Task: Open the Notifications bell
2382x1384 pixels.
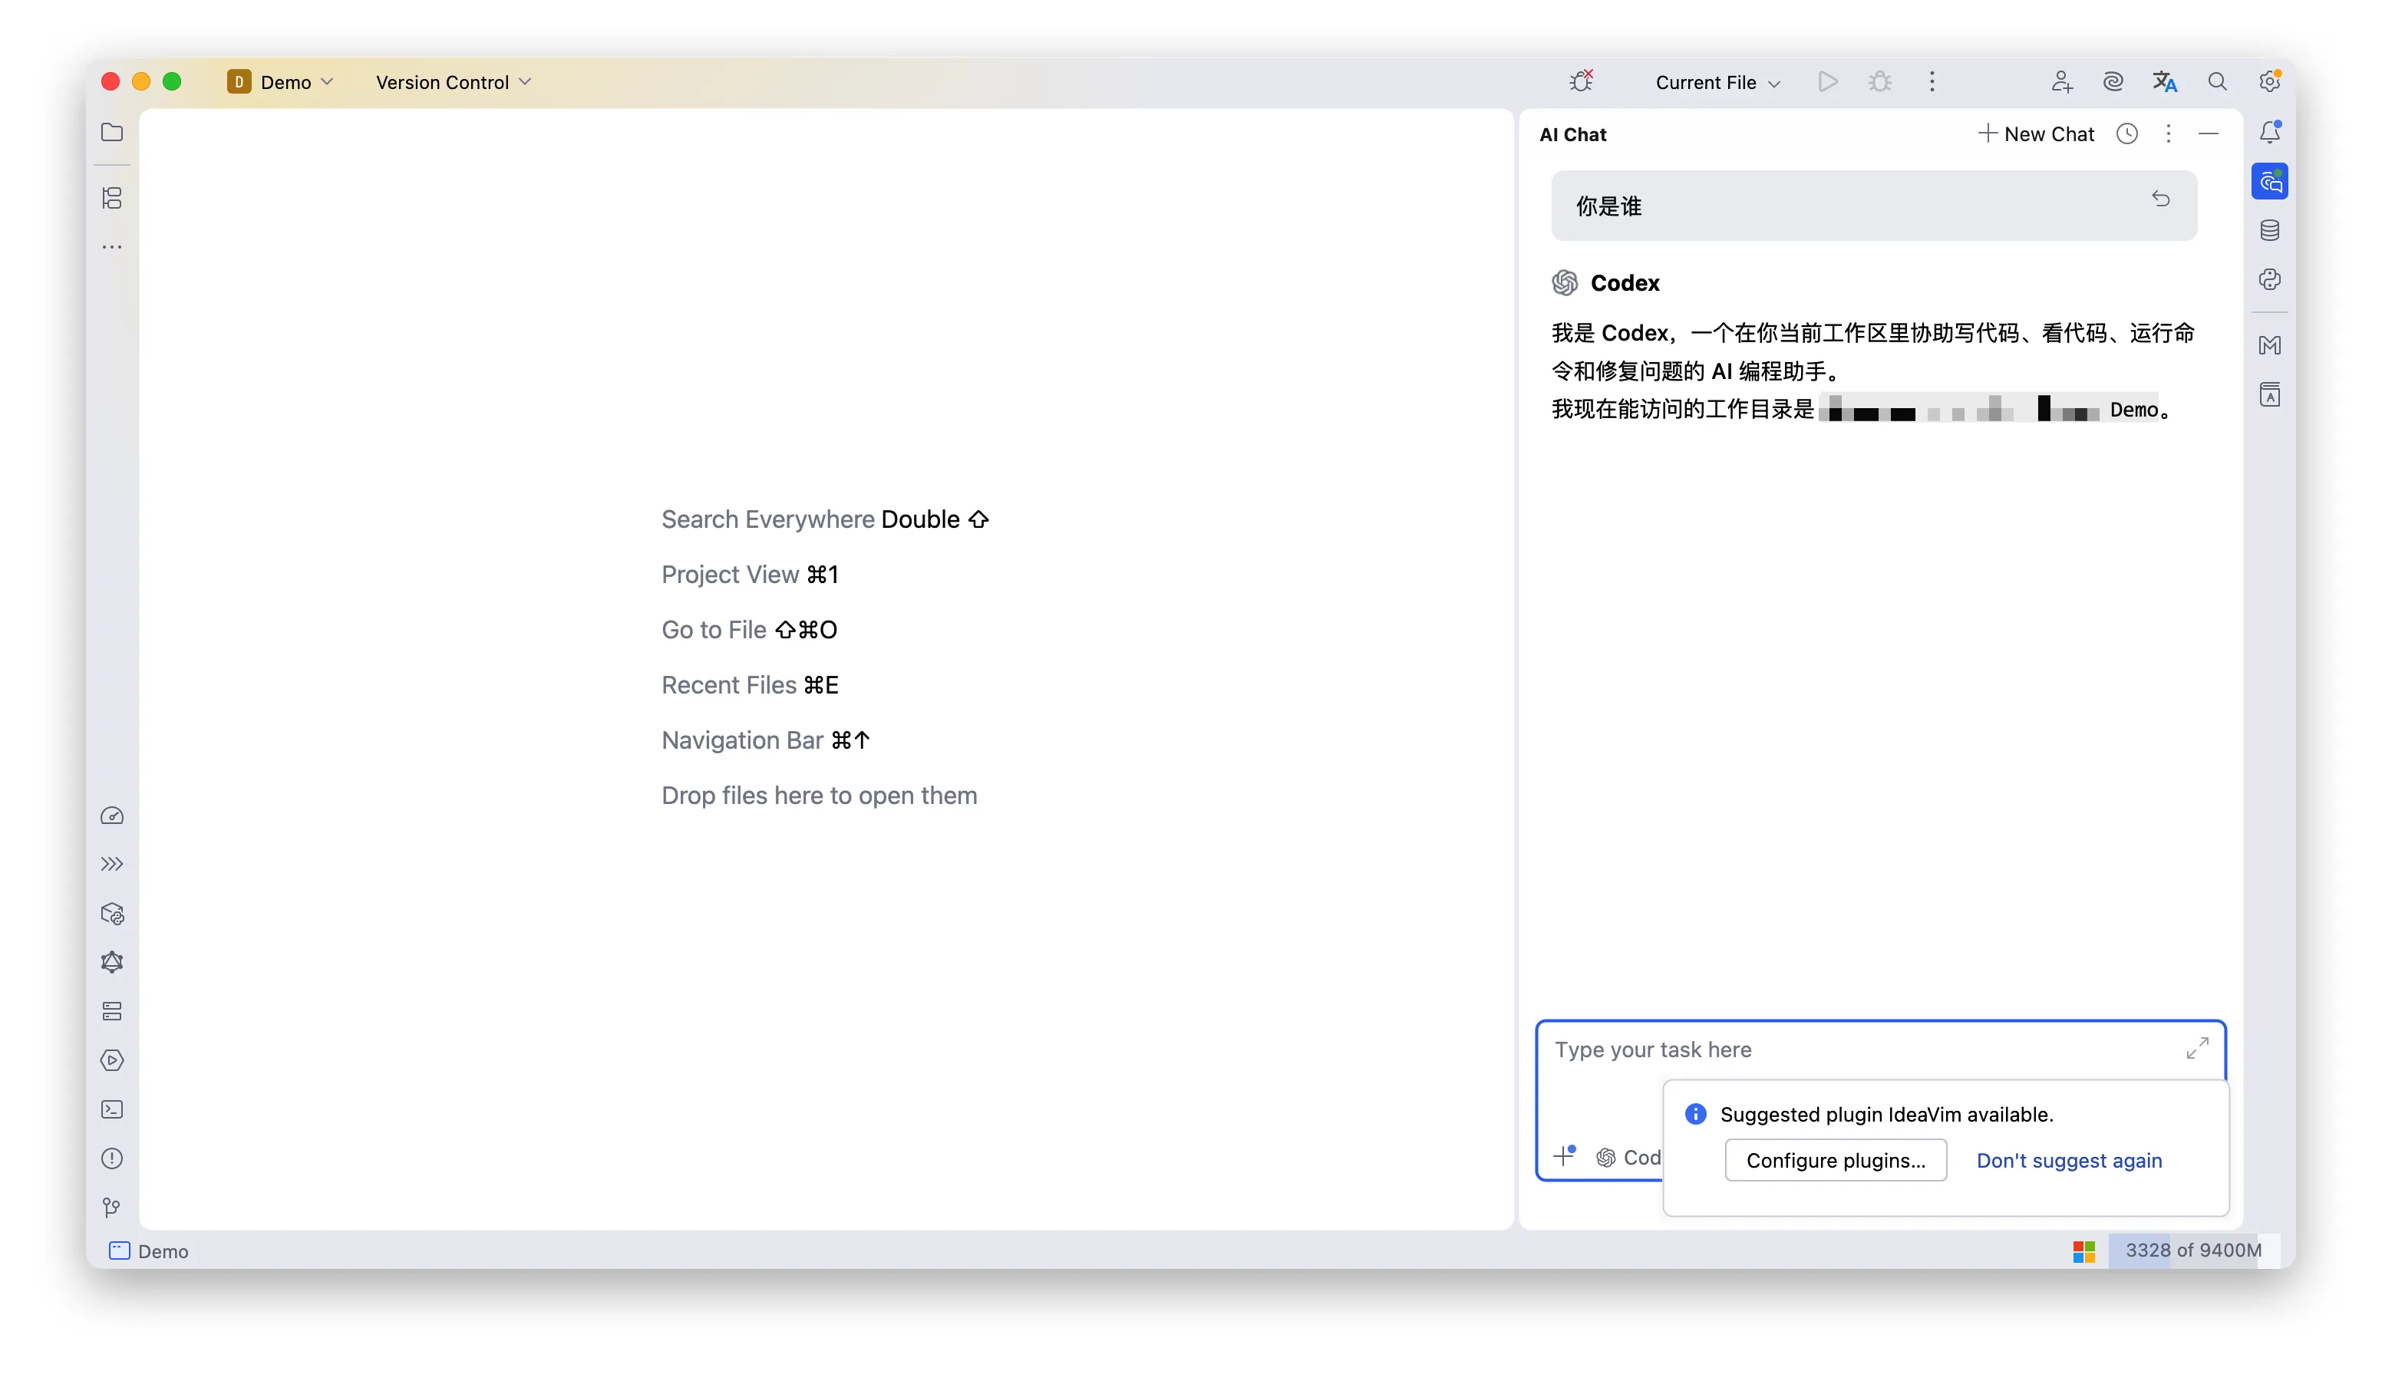Action: pos(2269,132)
